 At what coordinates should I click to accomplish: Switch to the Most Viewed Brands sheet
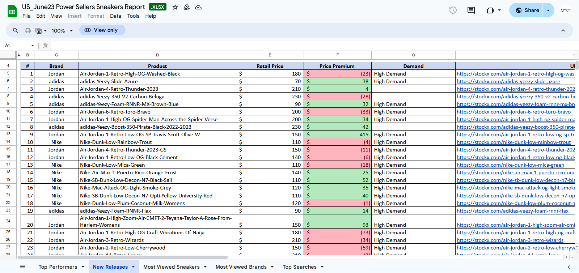click(x=241, y=267)
